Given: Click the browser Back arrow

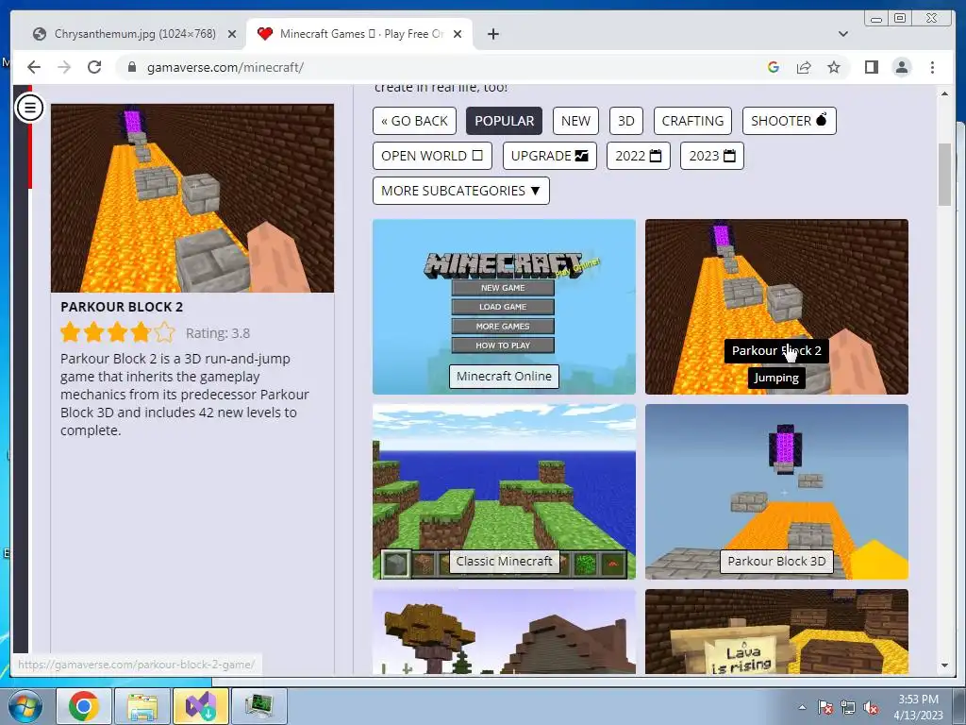Looking at the screenshot, I should tap(34, 67).
